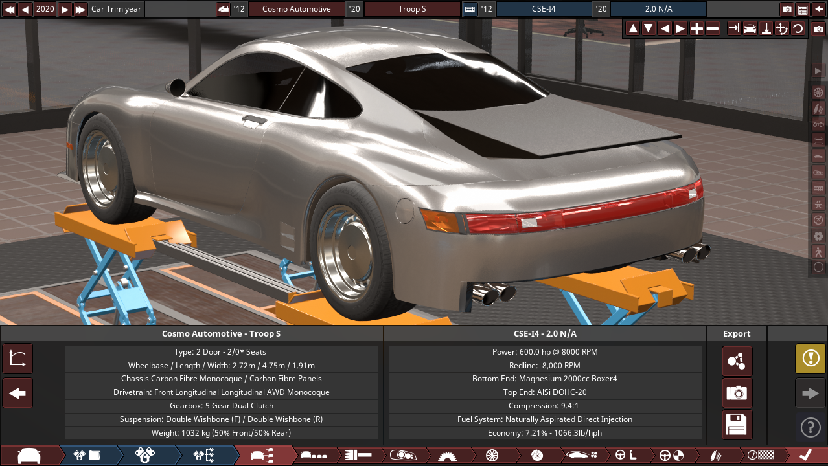Expand the right sidebar with the play arrow
This screenshot has width=828, height=466.
click(x=818, y=70)
